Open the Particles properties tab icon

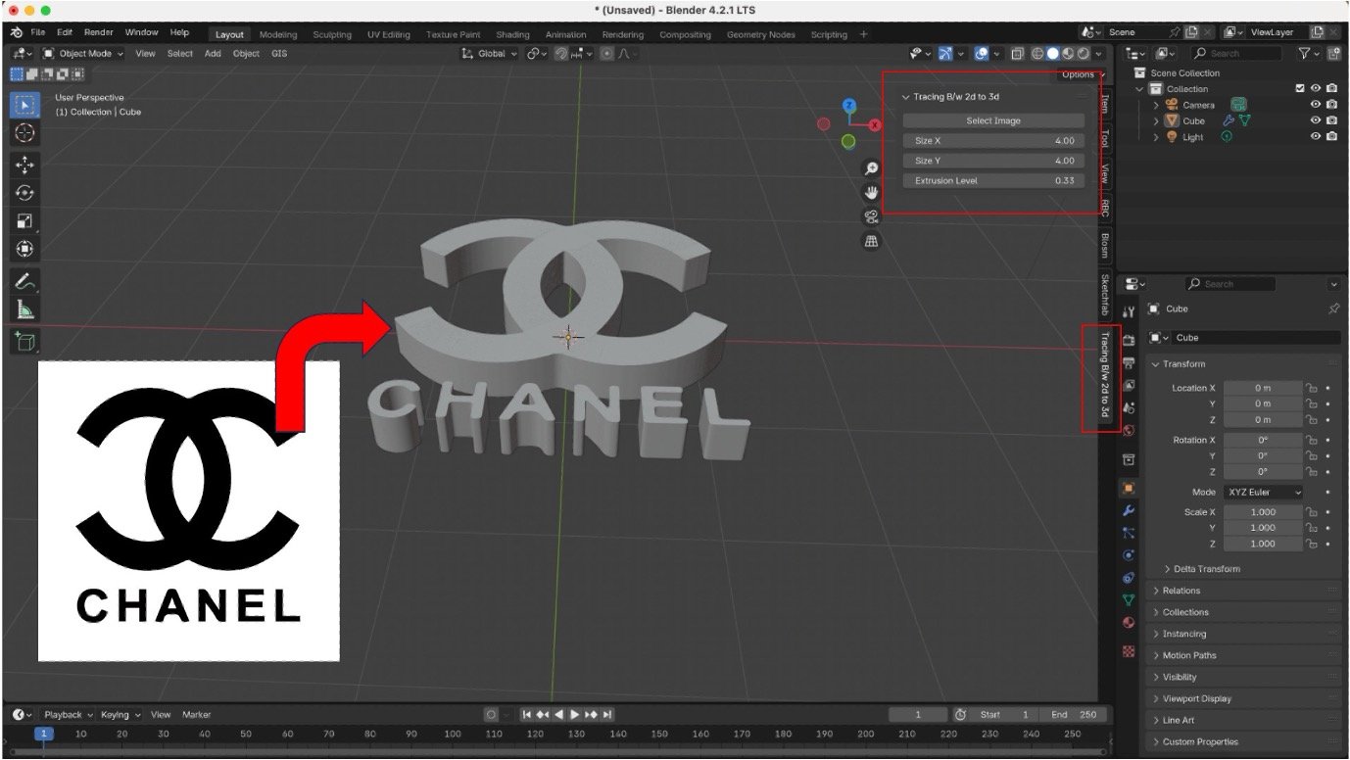1129,533
